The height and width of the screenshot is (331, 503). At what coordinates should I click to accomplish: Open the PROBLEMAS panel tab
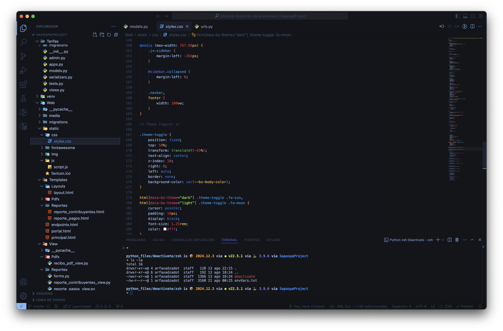click(136, 240)
